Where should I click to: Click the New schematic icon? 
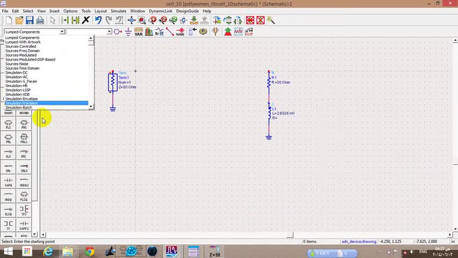[x=9, y=20]
